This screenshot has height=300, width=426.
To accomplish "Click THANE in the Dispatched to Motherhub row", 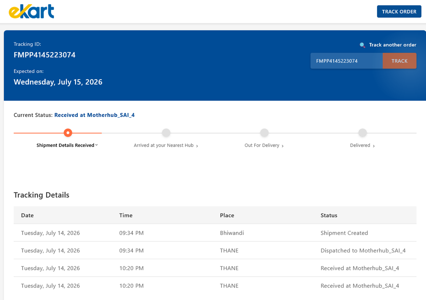I will pyautogui.click(x=229, y=251).
